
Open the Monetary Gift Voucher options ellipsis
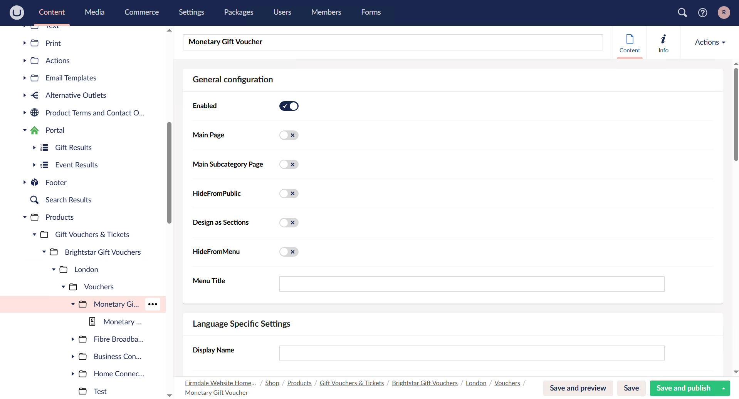[x=153, y=304]
